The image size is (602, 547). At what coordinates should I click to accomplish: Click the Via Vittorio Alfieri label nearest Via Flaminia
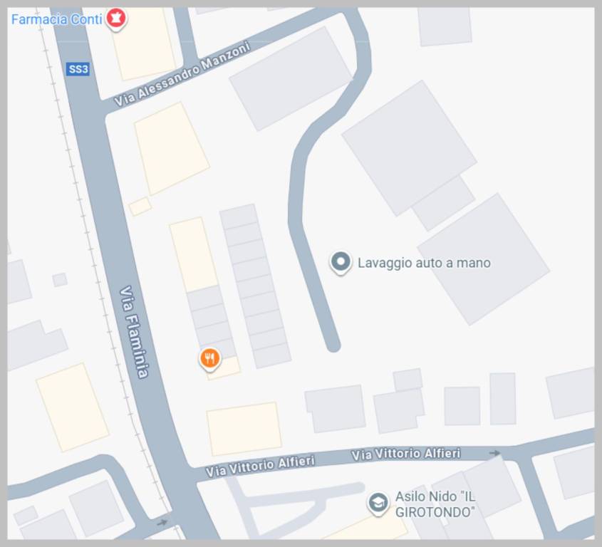click(x=260, y=466)
